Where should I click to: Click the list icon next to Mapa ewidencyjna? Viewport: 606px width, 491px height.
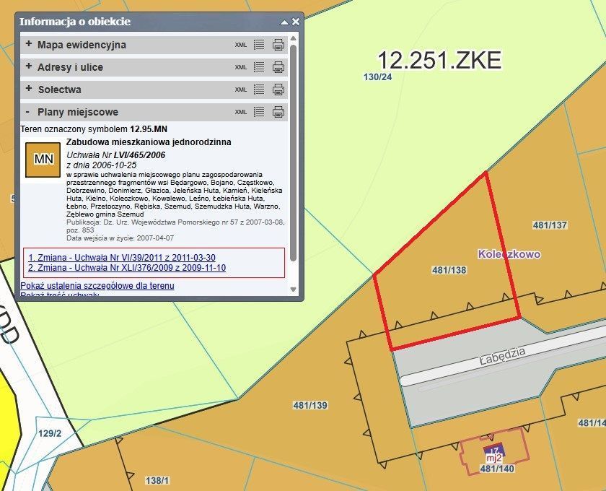[259, 45]
